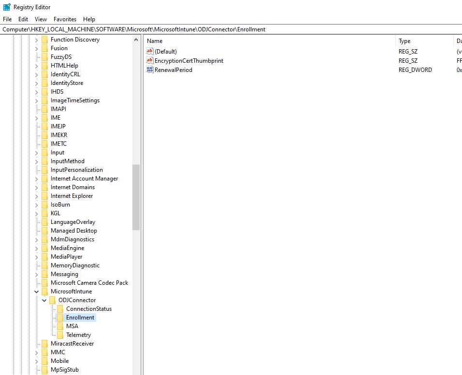462x375 pixels.
Task: Click the ODJConnector folder icon
Action: [x=53, y=300]
